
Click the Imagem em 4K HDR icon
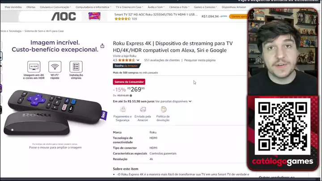click(x=34, y=67)
